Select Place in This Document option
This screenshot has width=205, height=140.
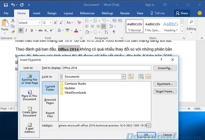tap(29, 96)
